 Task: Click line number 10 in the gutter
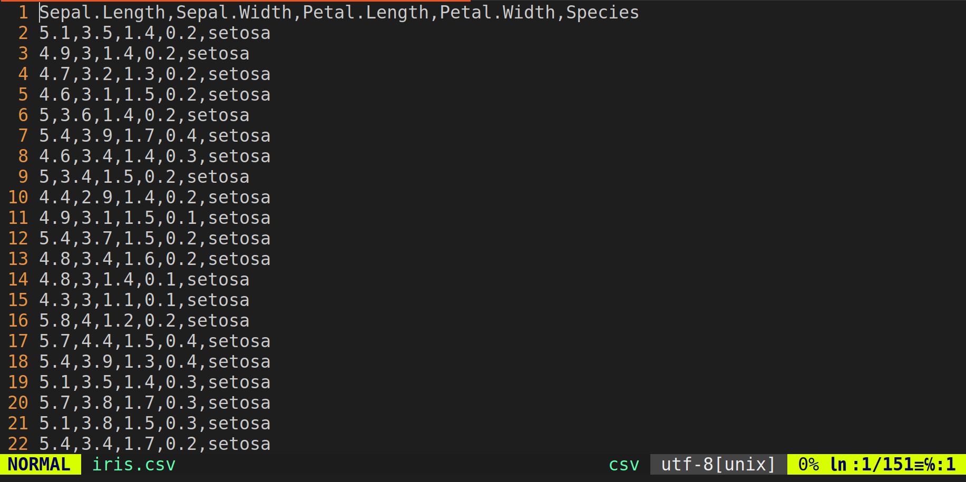pyautogui.click(x=18, y=197)
